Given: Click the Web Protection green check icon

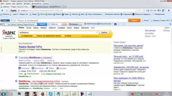Looking at the screenshot, I should tap(85, 24).
